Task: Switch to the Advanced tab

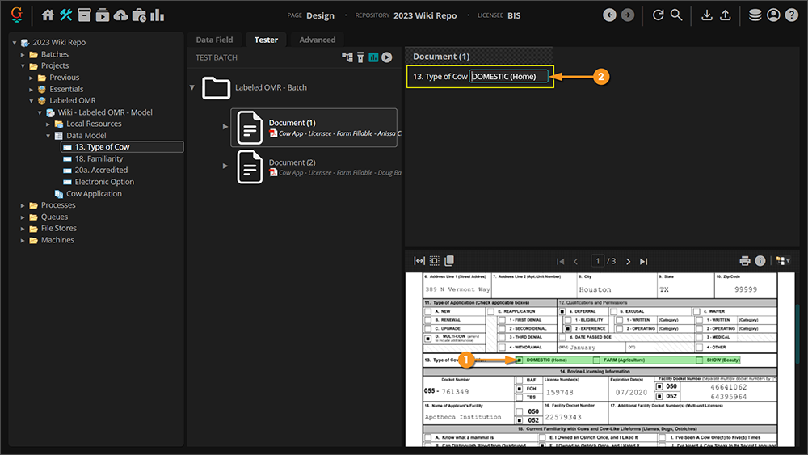Action: (x=317, y=40)
